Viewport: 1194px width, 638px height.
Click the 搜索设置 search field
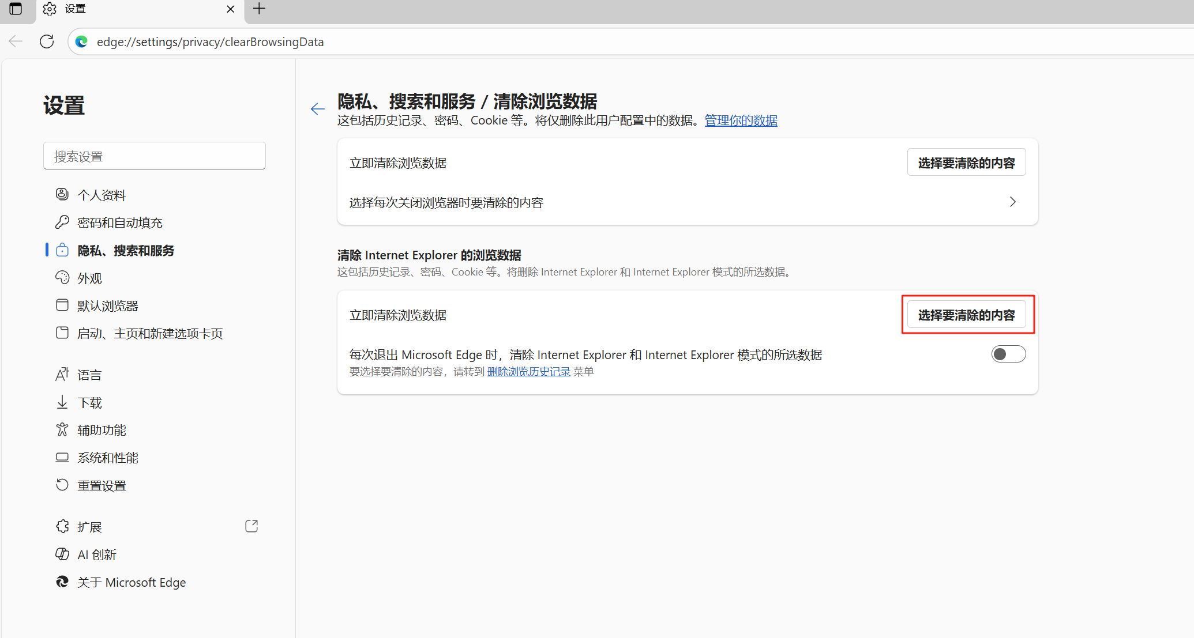click(x=154, y=156)
